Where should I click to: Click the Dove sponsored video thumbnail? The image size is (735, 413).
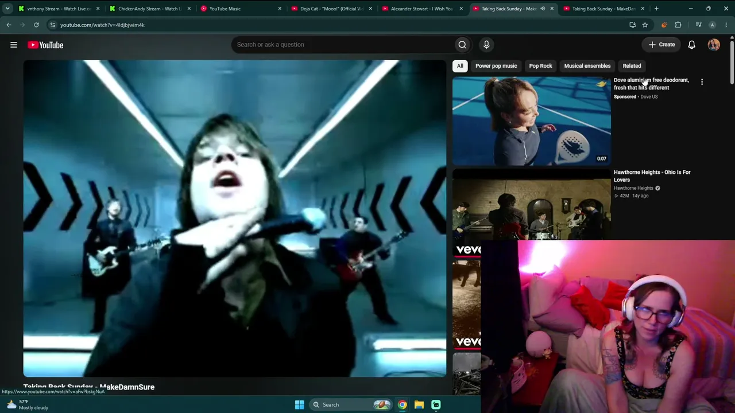click(532, 121)
